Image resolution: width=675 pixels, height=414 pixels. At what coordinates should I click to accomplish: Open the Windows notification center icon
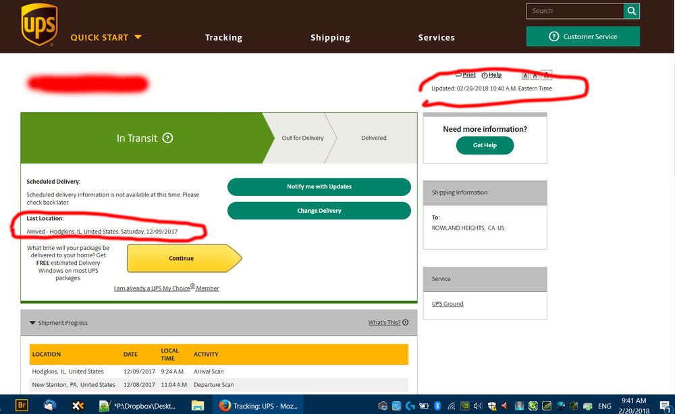[664, 405]
